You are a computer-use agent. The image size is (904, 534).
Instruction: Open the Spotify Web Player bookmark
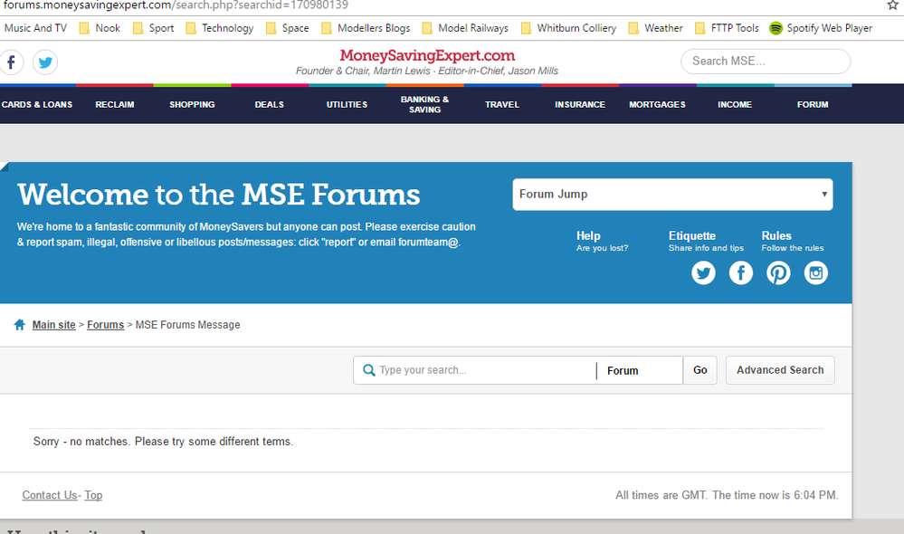821,28
